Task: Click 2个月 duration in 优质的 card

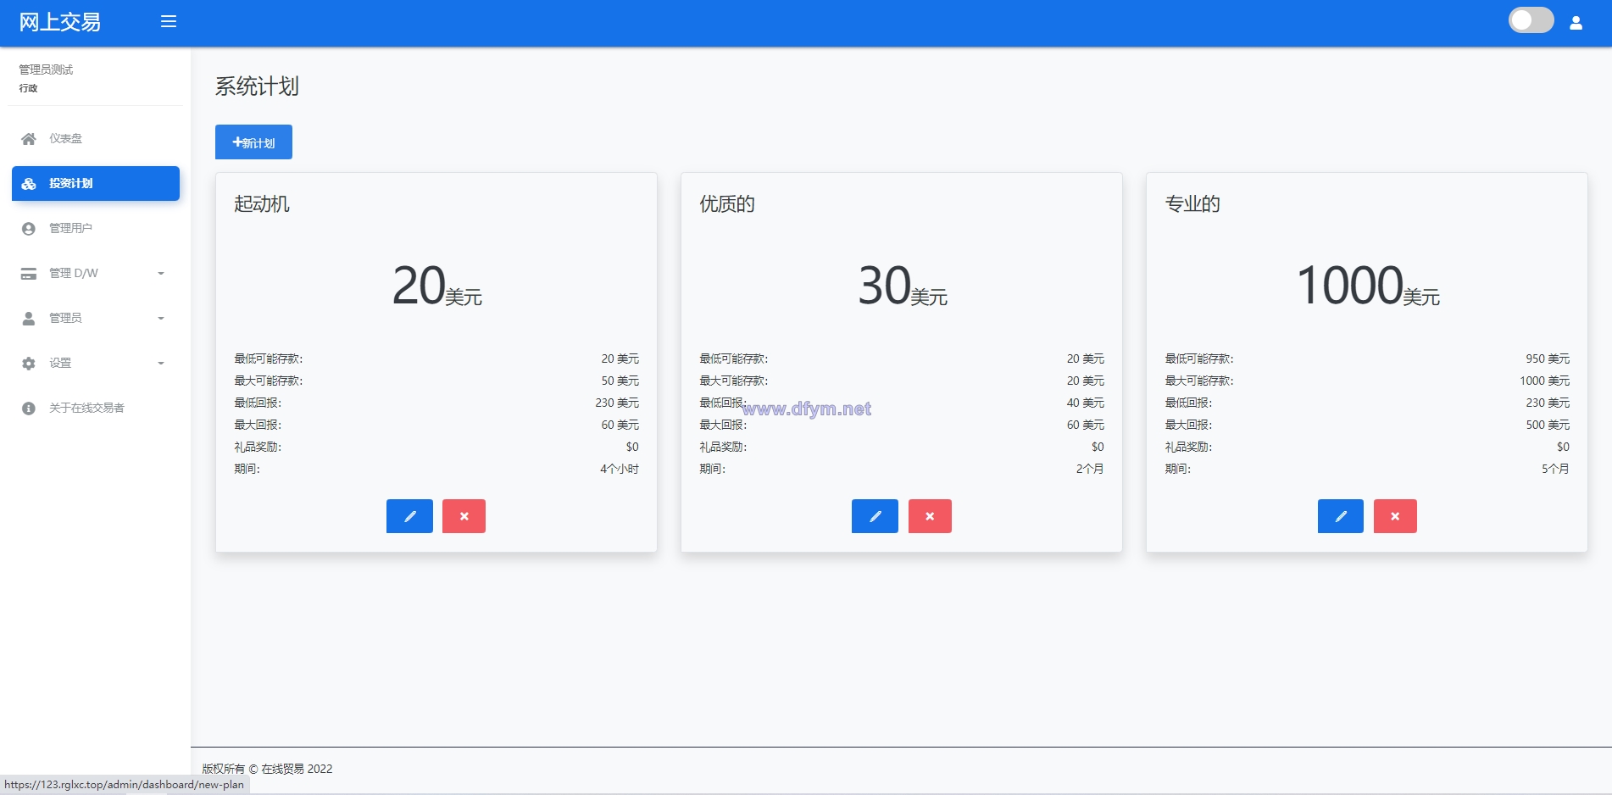Action: pyautogui.click(x=1090, y=469)
